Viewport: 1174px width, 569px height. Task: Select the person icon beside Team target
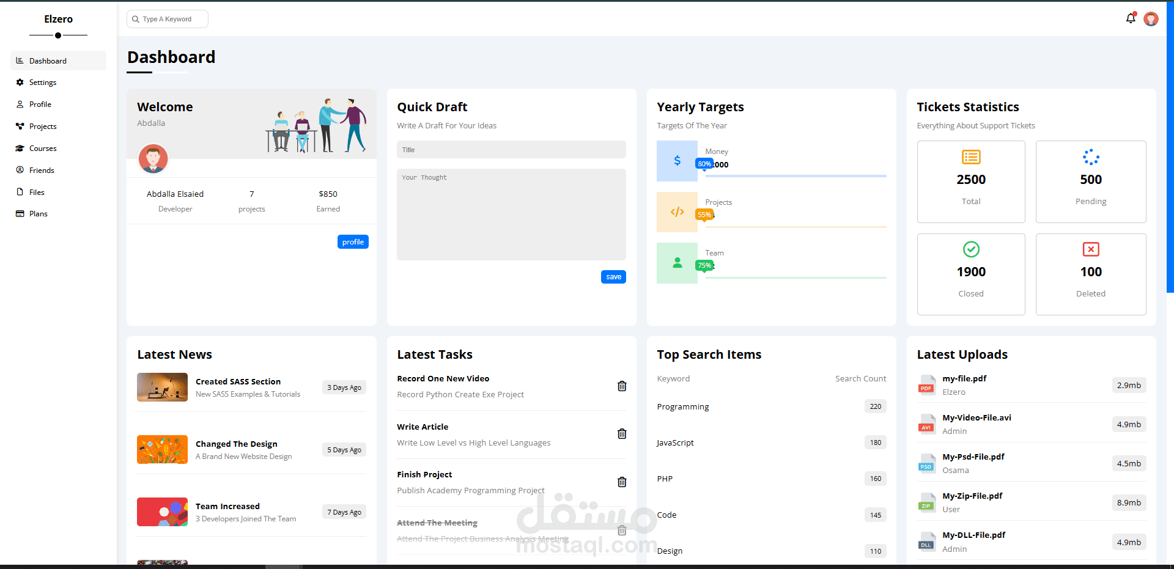click(677, 263)
